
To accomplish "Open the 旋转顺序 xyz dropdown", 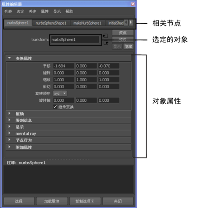I will coord(60,94).
